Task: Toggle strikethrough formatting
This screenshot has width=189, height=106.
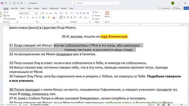Action: click(x=33, y=17)
